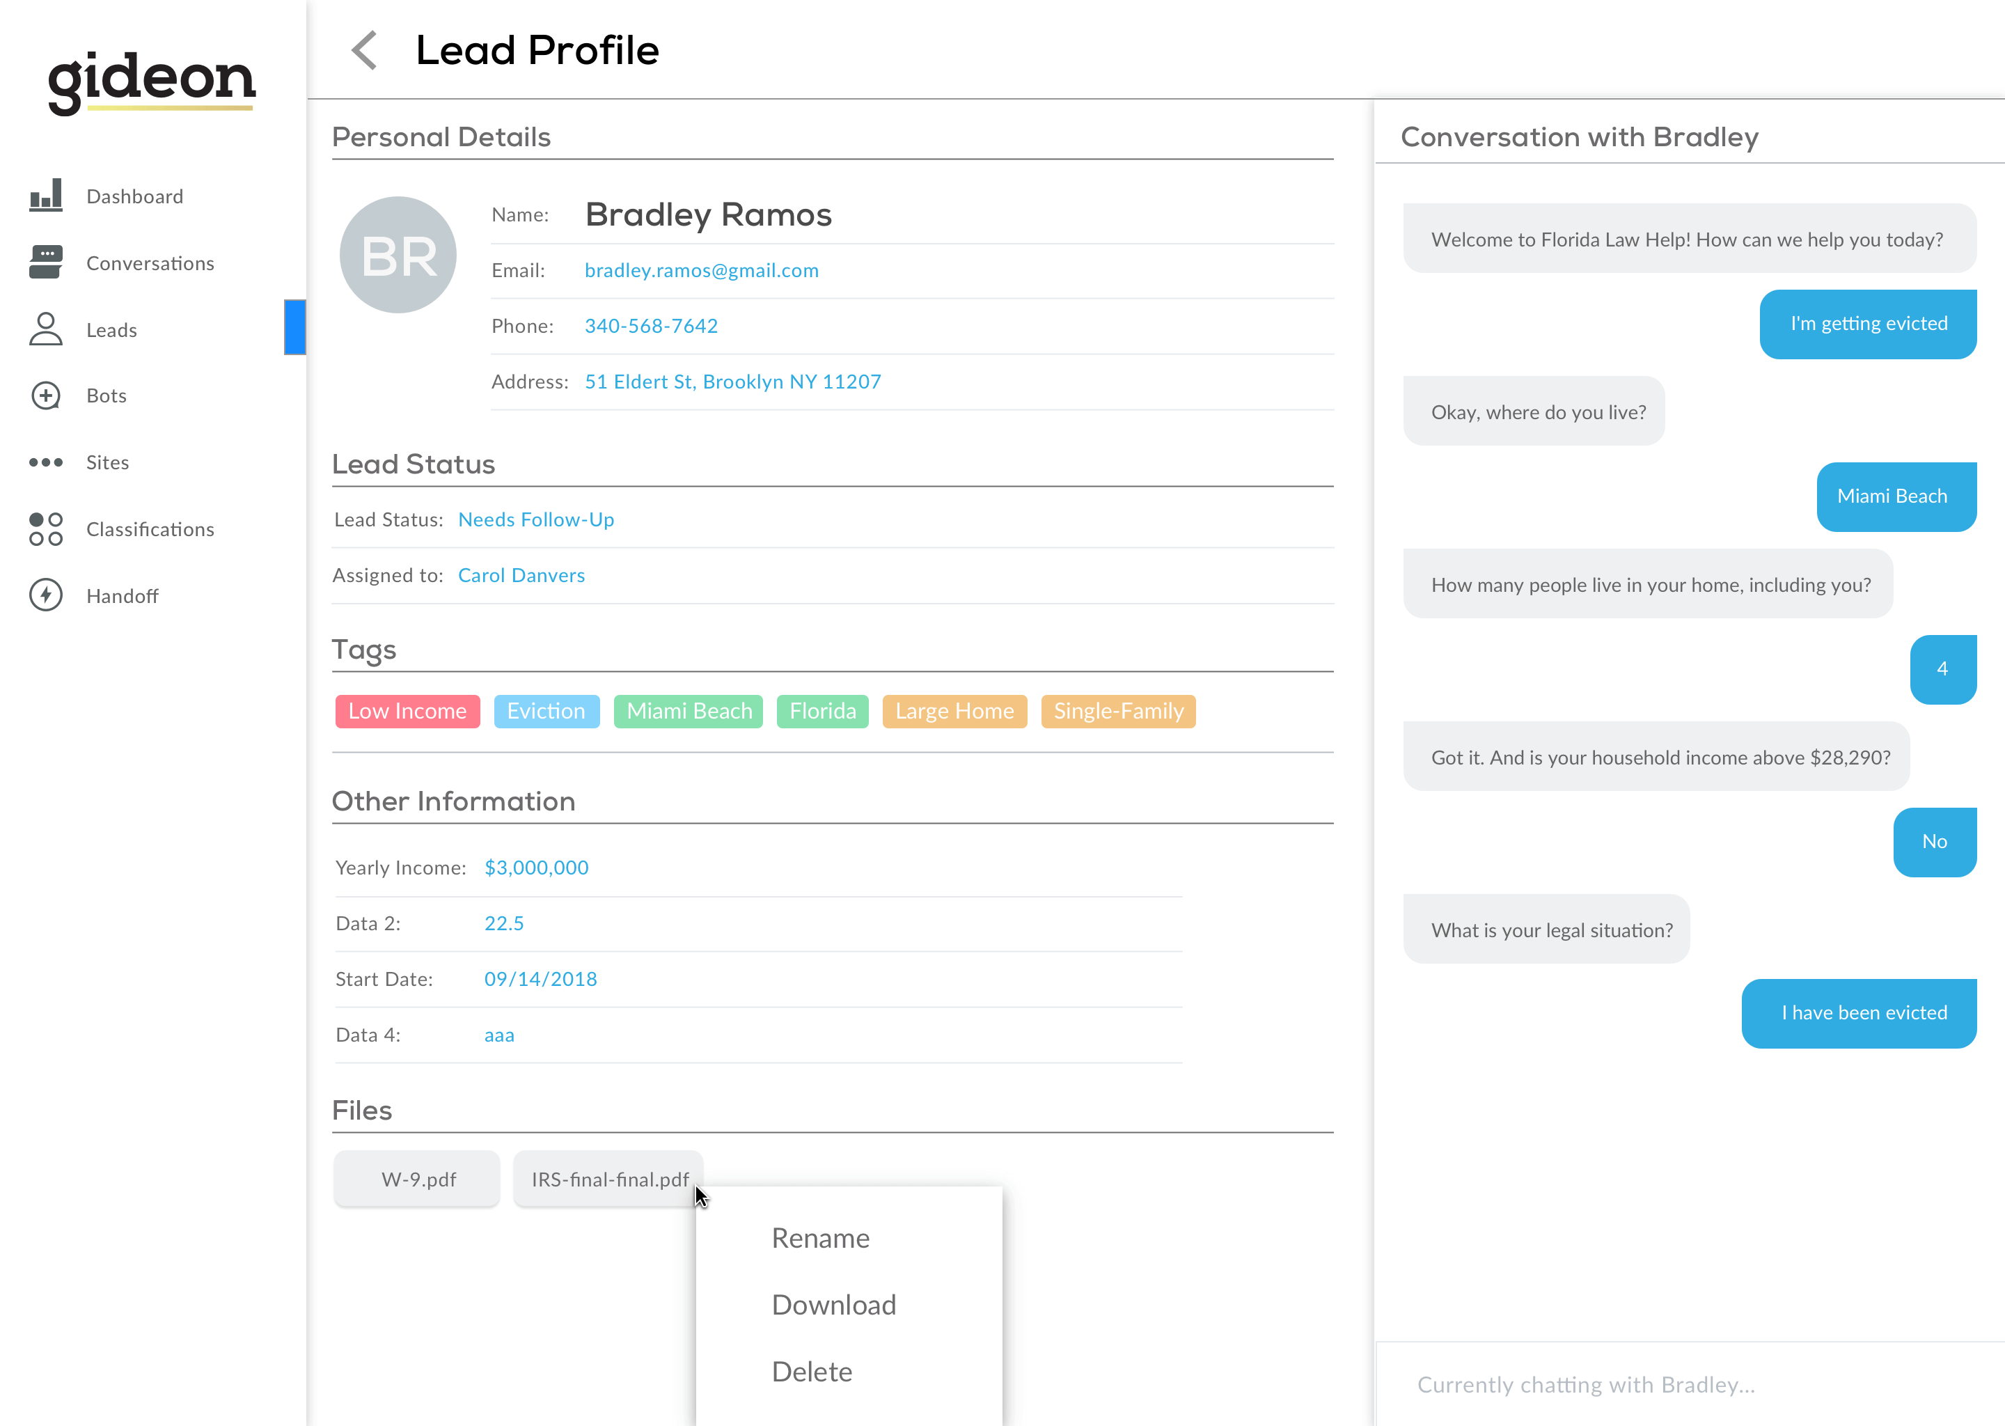Click the bradley.ramos@gmail.com email link
This screenshot has height=1426, width=2005.
click(x=700, y=270)
